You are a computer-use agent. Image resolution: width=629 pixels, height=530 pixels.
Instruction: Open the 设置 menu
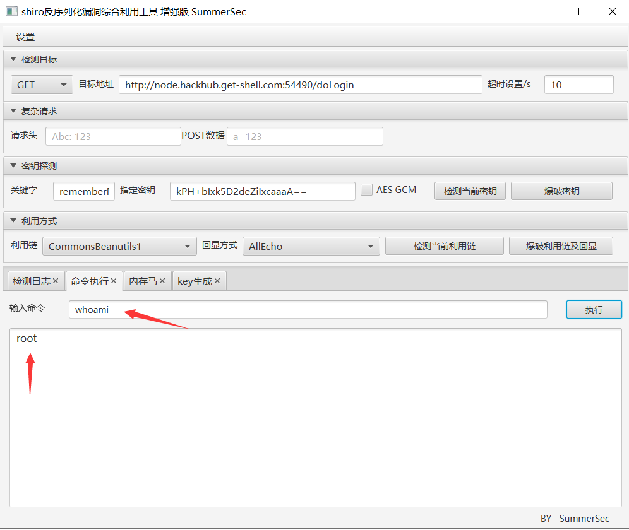[25, 37]
